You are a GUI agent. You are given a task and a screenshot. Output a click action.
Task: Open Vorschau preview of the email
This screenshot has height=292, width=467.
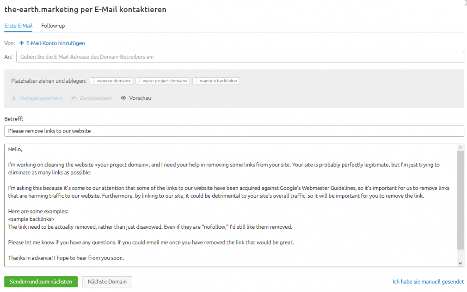pyautogui.click(x=140, y=98)
